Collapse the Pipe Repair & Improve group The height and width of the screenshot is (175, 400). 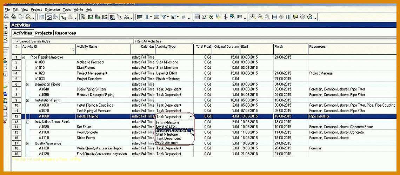[x=24, y=58]
